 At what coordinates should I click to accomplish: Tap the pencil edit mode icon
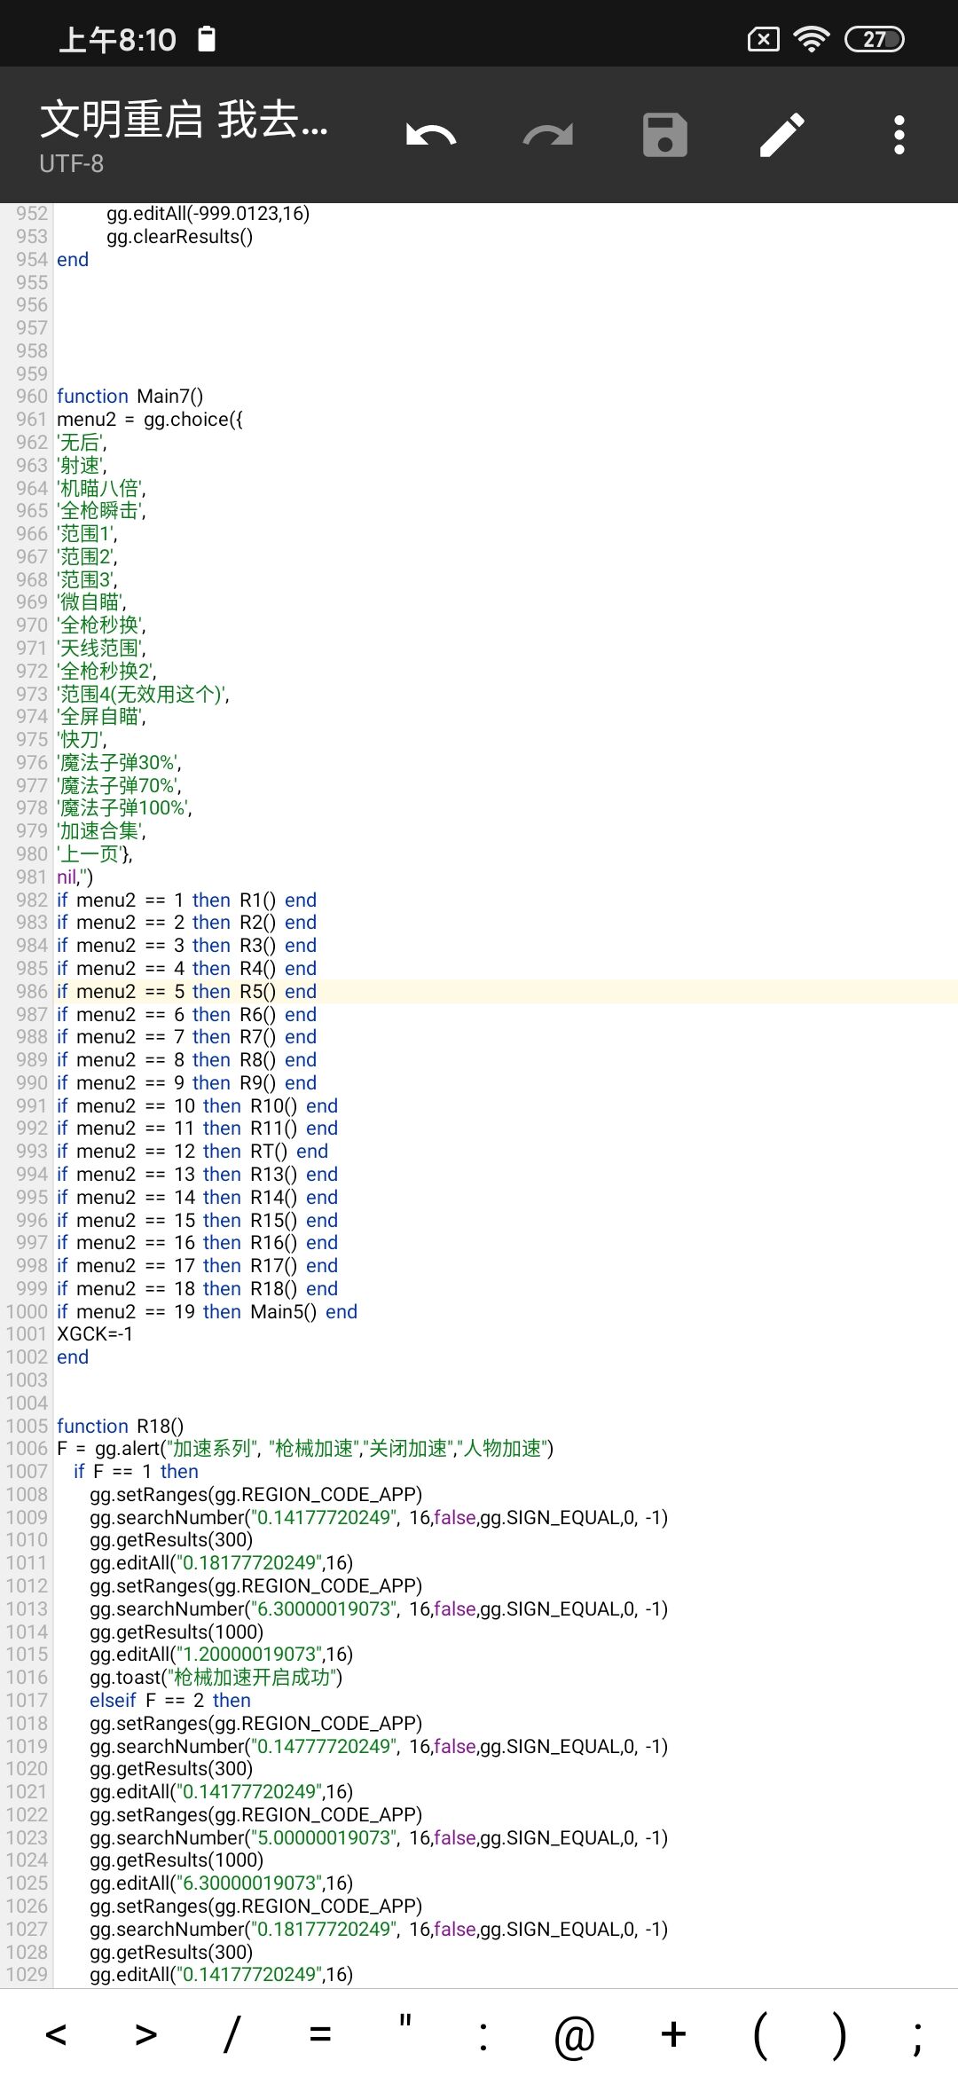pos(782,135)
